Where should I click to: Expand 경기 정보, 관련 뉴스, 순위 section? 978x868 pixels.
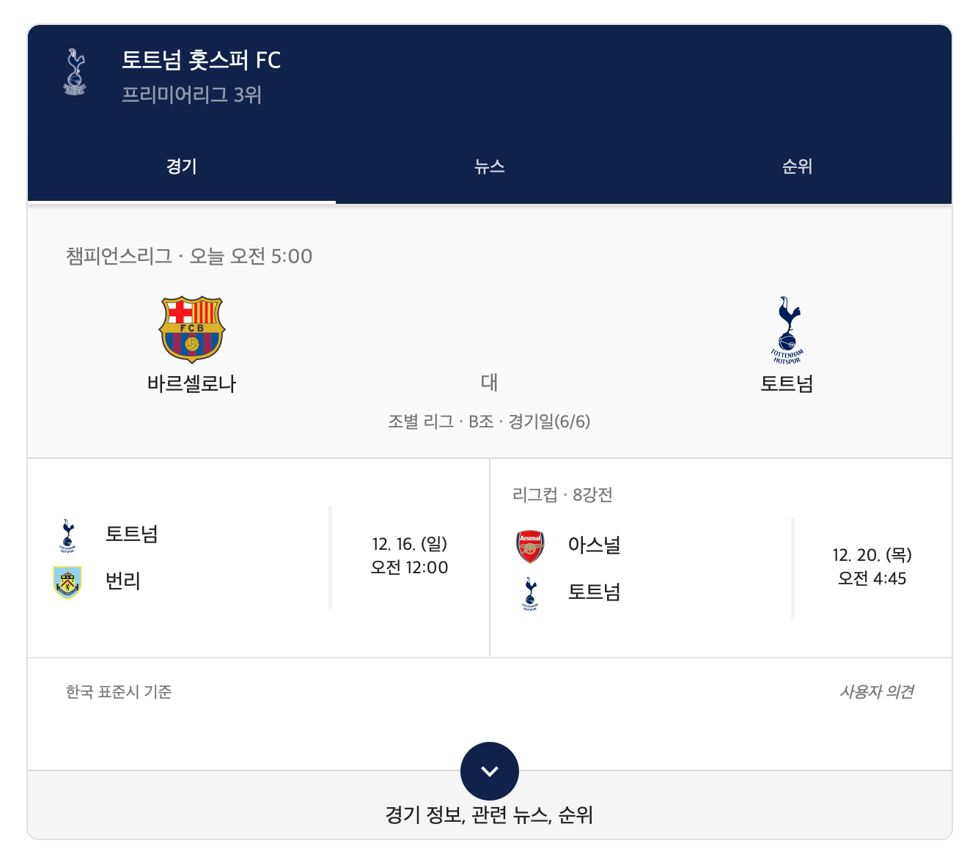coord(489,814)
